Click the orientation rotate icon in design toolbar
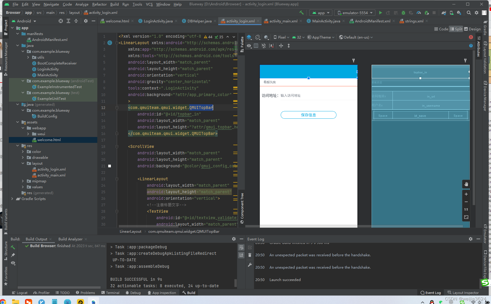The image size is (491, 304). coord(258,37)
